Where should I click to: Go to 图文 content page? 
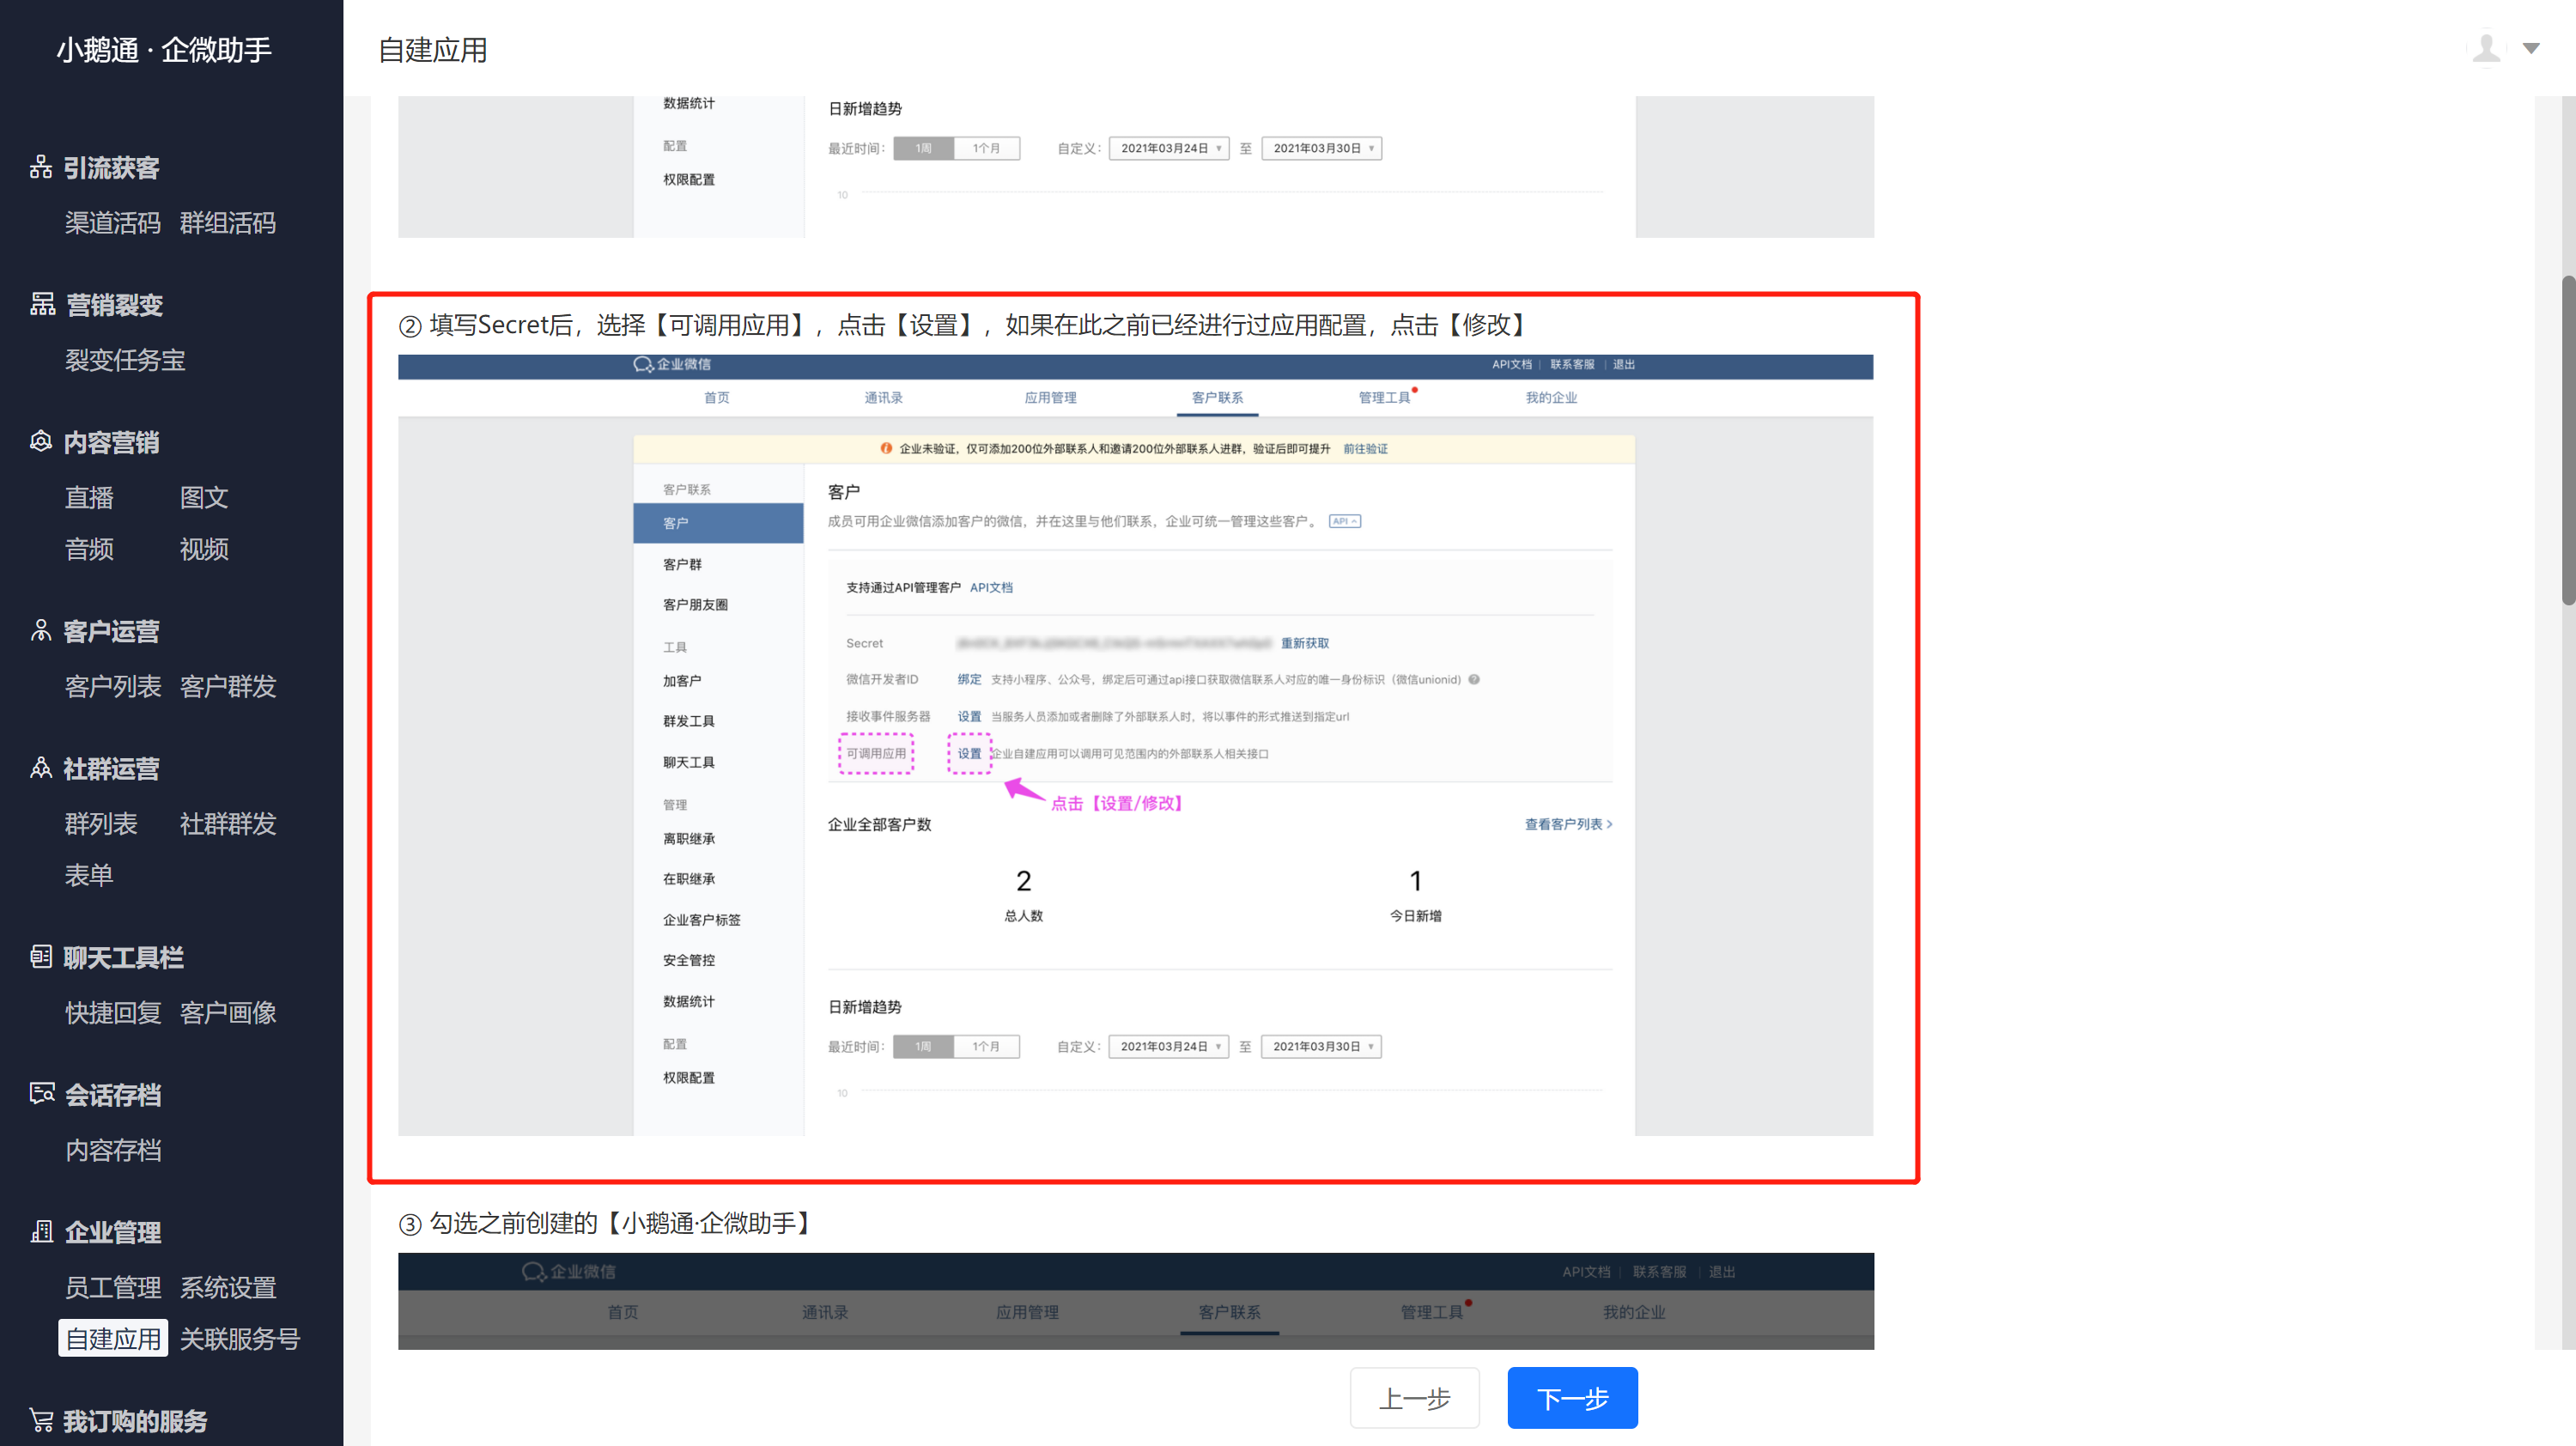[204, 497]
